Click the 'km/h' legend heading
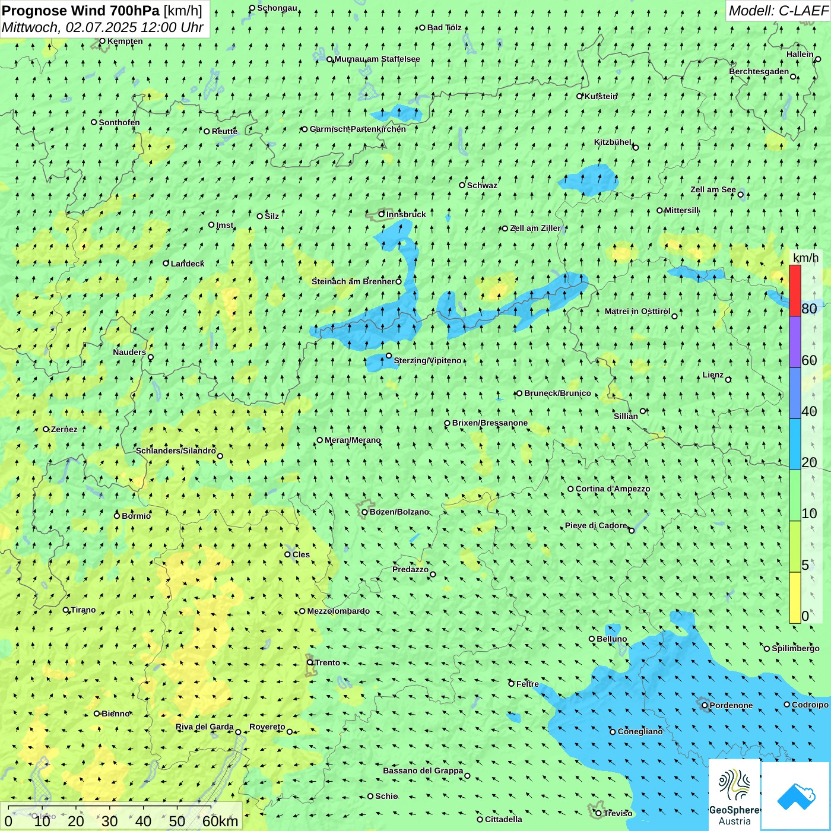 point(805,258)
